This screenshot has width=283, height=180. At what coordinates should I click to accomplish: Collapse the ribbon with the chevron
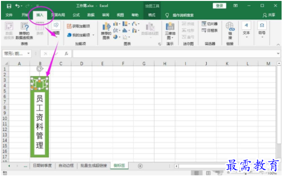point(278,44)
